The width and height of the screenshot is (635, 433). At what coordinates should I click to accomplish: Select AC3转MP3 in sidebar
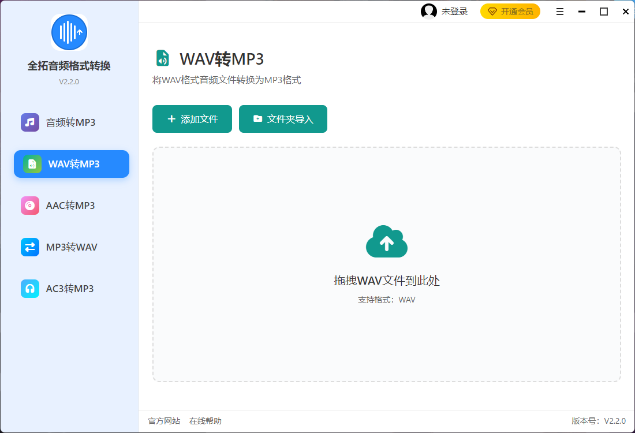point(70,289)
